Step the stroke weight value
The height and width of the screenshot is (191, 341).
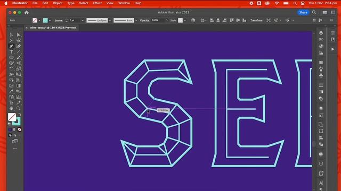(67, 20)
